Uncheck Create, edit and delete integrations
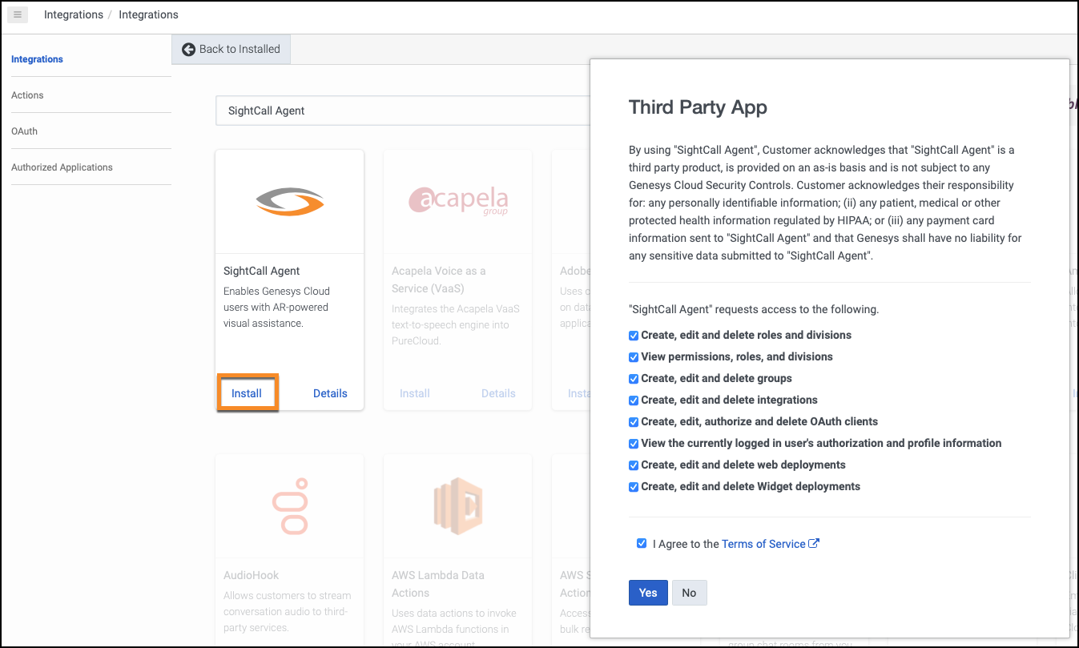 click(634, 400)
